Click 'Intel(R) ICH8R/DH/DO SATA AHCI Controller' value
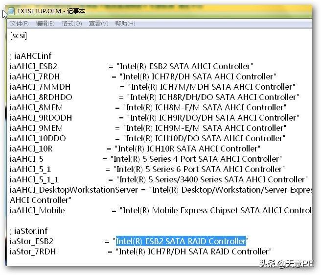 [x=213, y=97]
